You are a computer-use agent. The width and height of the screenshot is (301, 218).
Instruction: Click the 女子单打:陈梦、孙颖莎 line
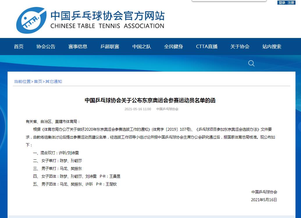pyautogui.click(x=57, y=161)
